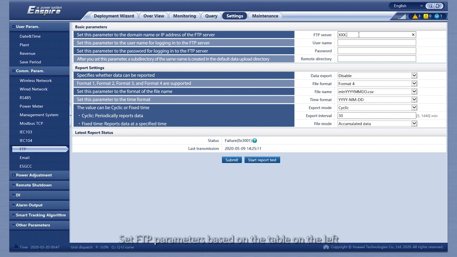The image size is (457, 257).
Task: Click the About info icon
Action: click(x=431, y=6)
